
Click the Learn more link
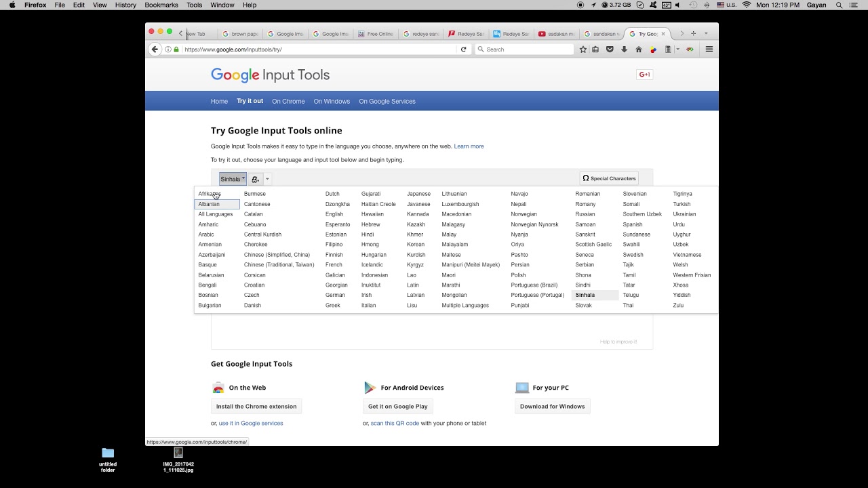pos(469,146)
